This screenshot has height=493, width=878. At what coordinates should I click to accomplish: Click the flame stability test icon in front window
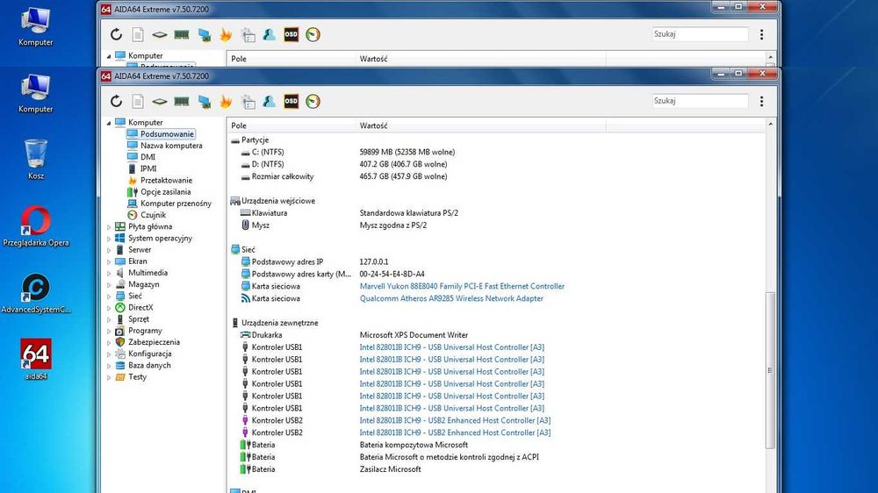click(226, 101)
